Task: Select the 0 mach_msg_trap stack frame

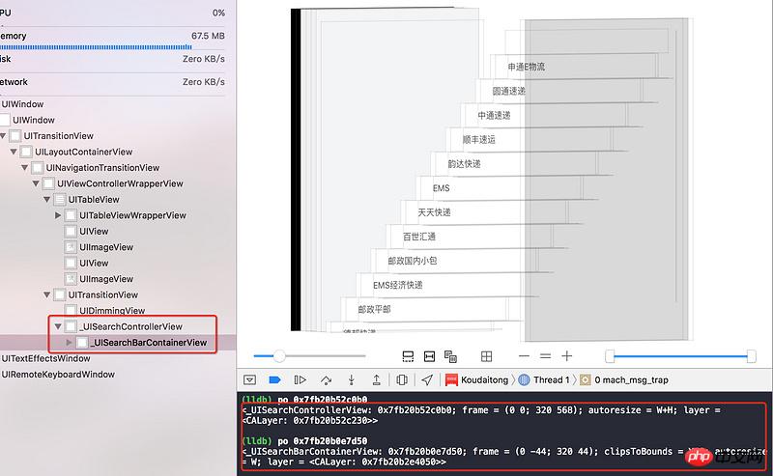Action: [x=624, y=379]
